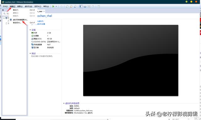Click the 开启此虚拟机 link

pyautogui.click(x=41, y=21)
